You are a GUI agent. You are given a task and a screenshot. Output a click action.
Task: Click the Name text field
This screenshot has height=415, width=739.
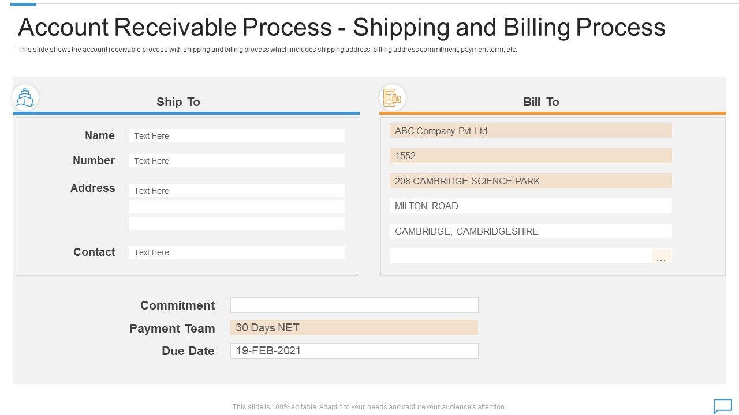click(x=236, y=136)
